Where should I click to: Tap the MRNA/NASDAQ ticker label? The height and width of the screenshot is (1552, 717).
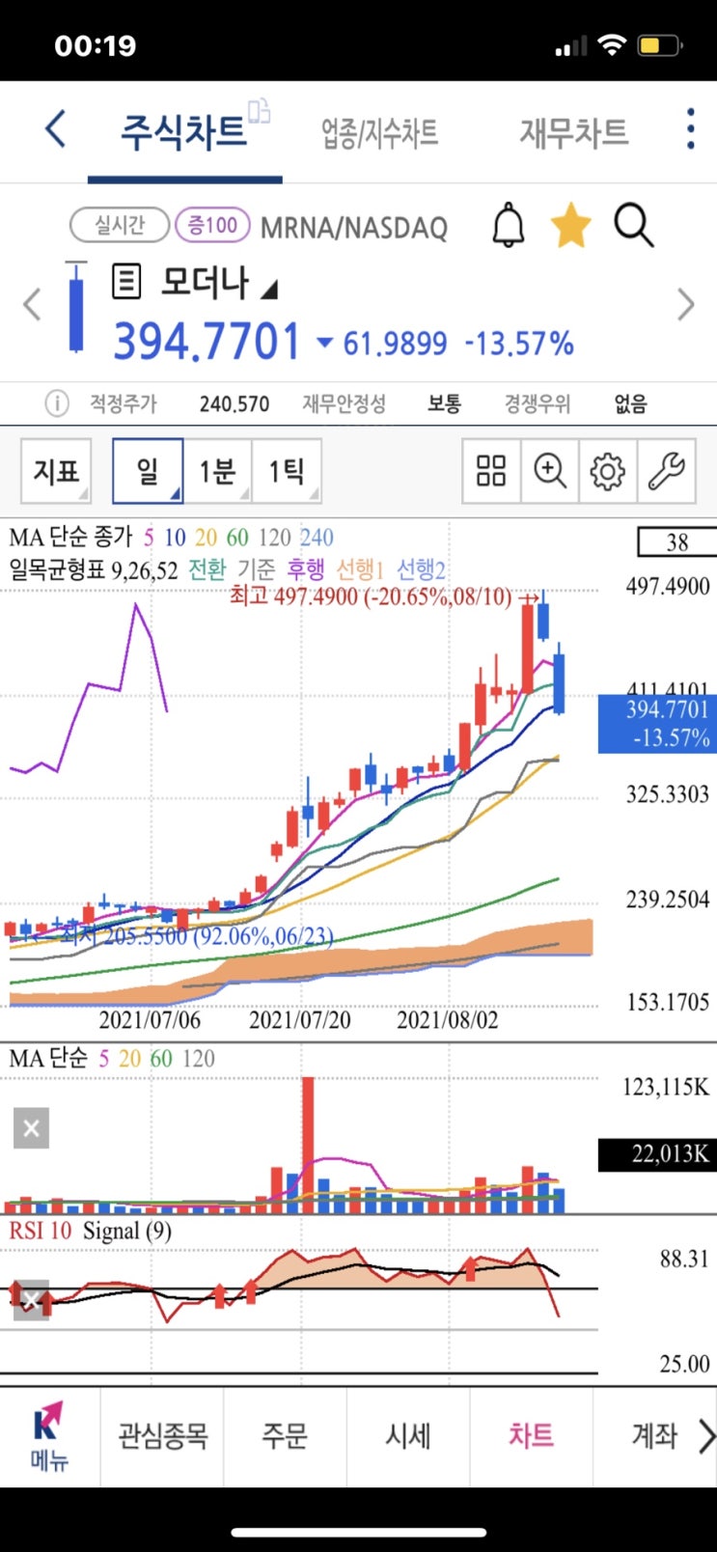click(x=354, y=228)
